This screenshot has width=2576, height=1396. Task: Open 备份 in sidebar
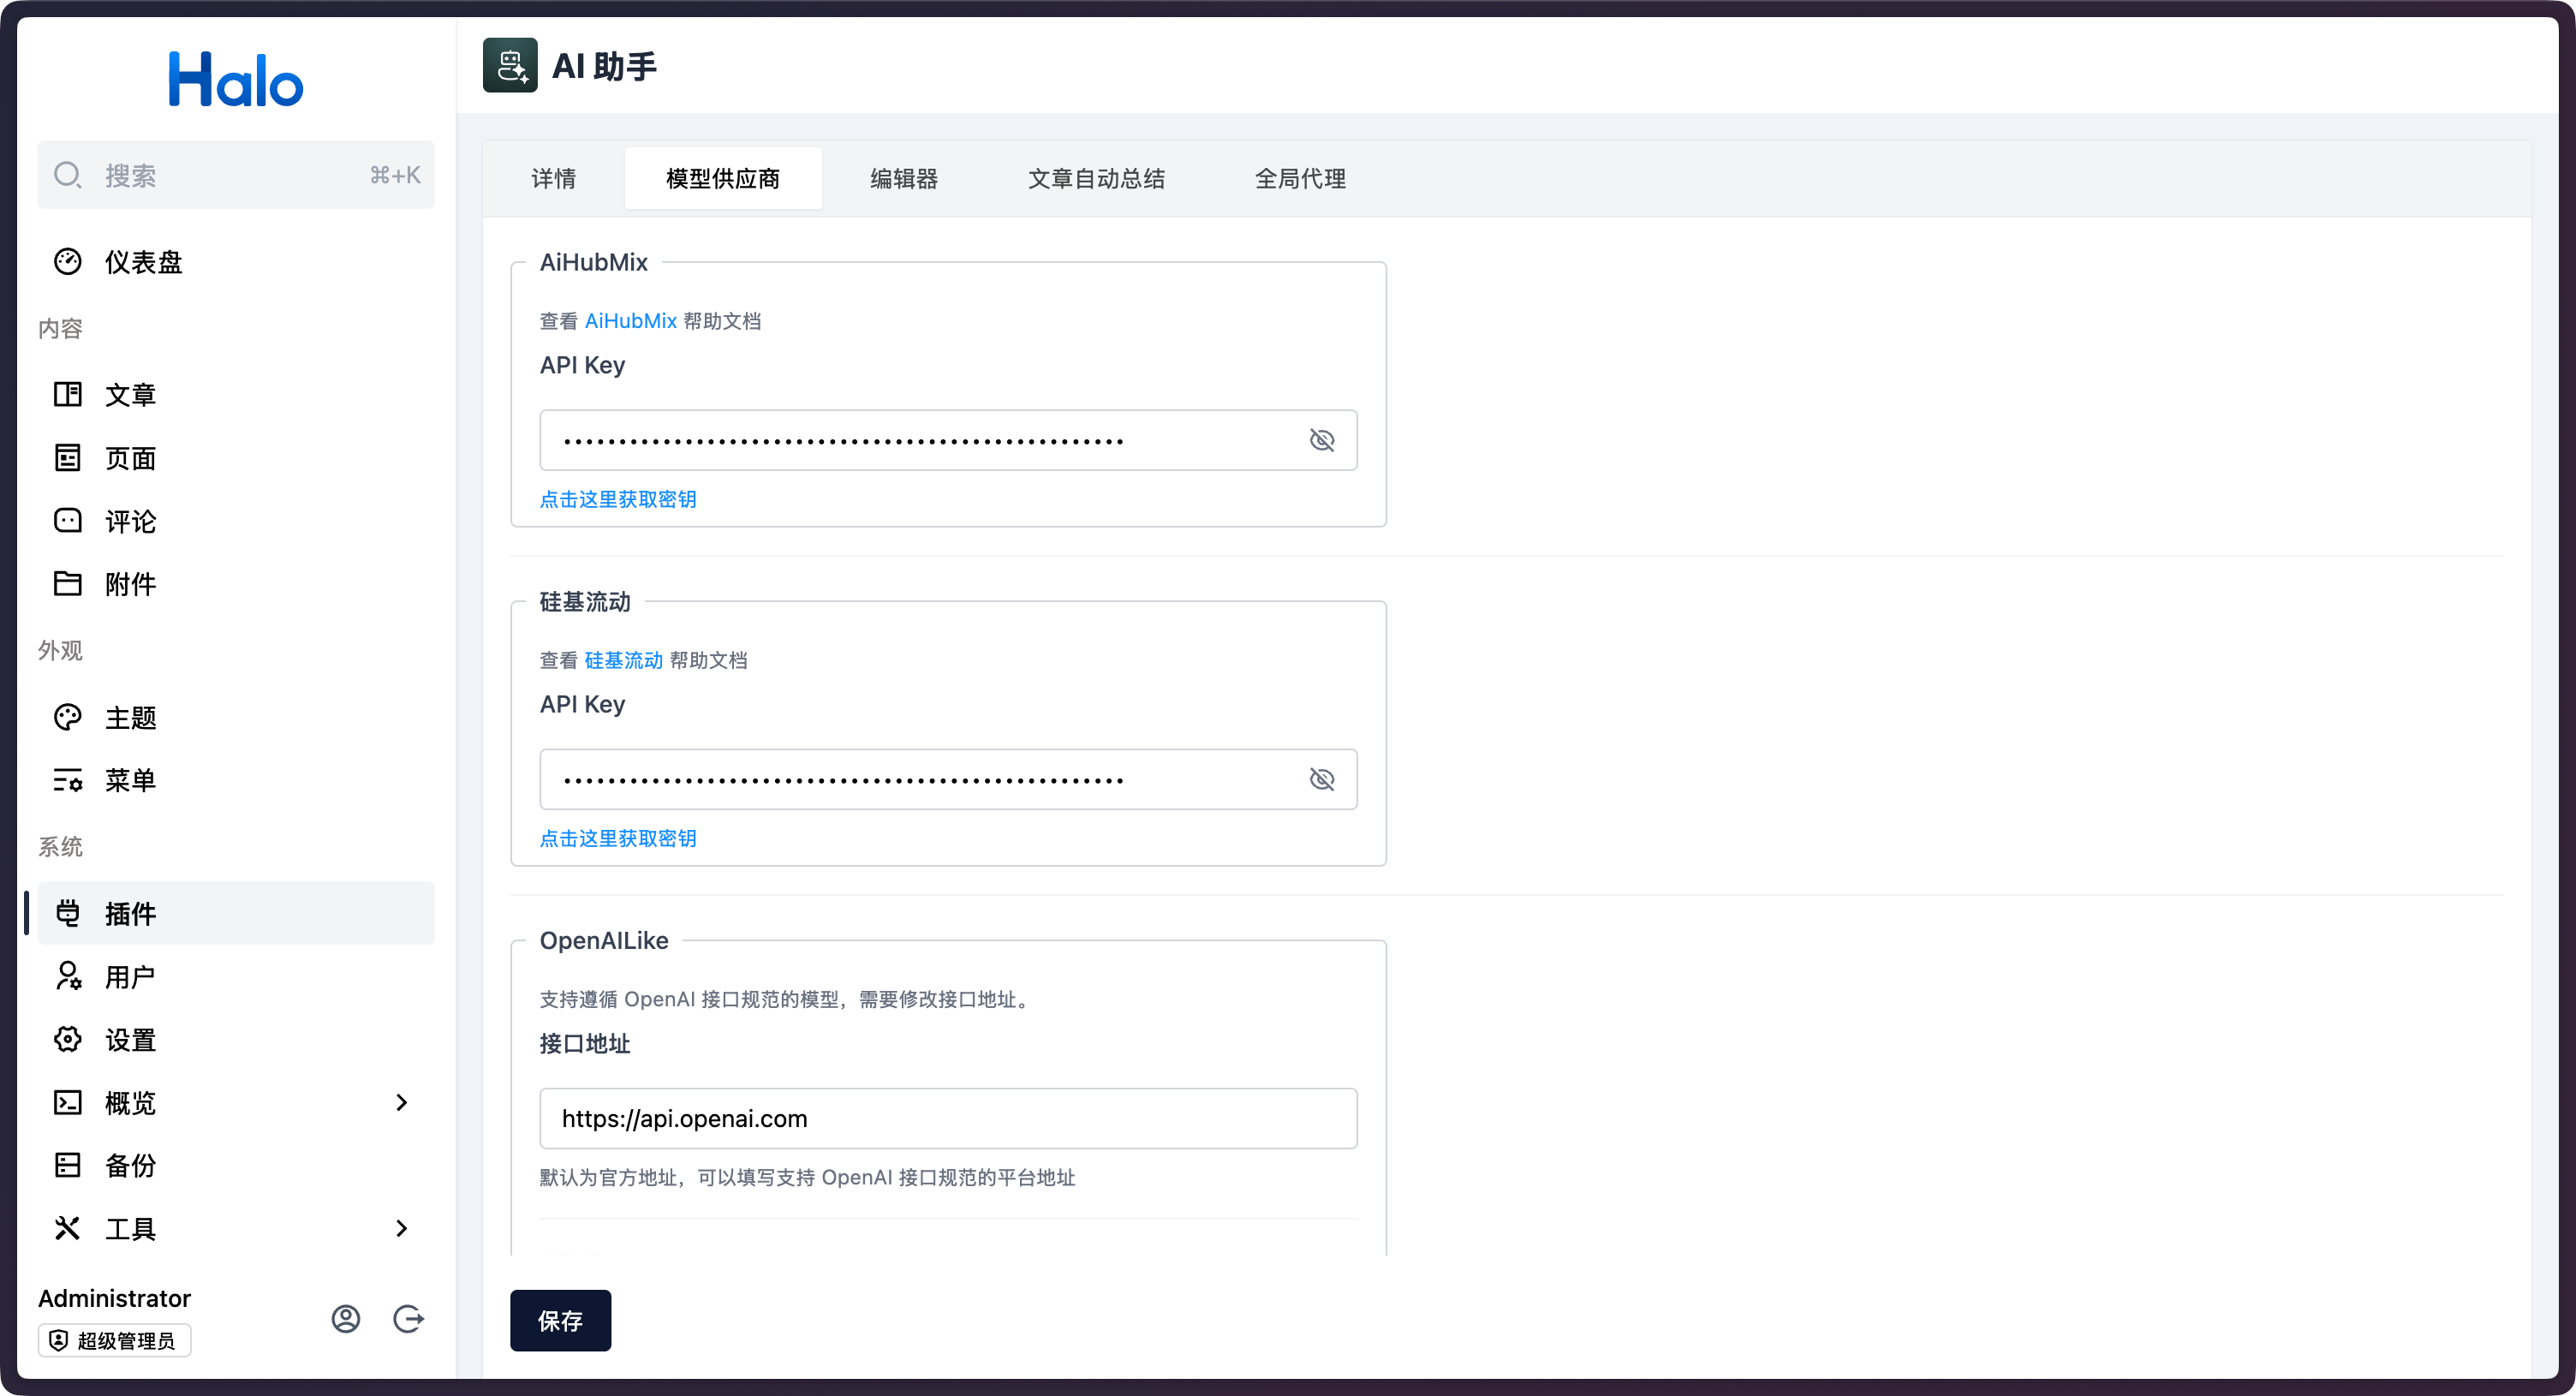tap(236, 1165)
